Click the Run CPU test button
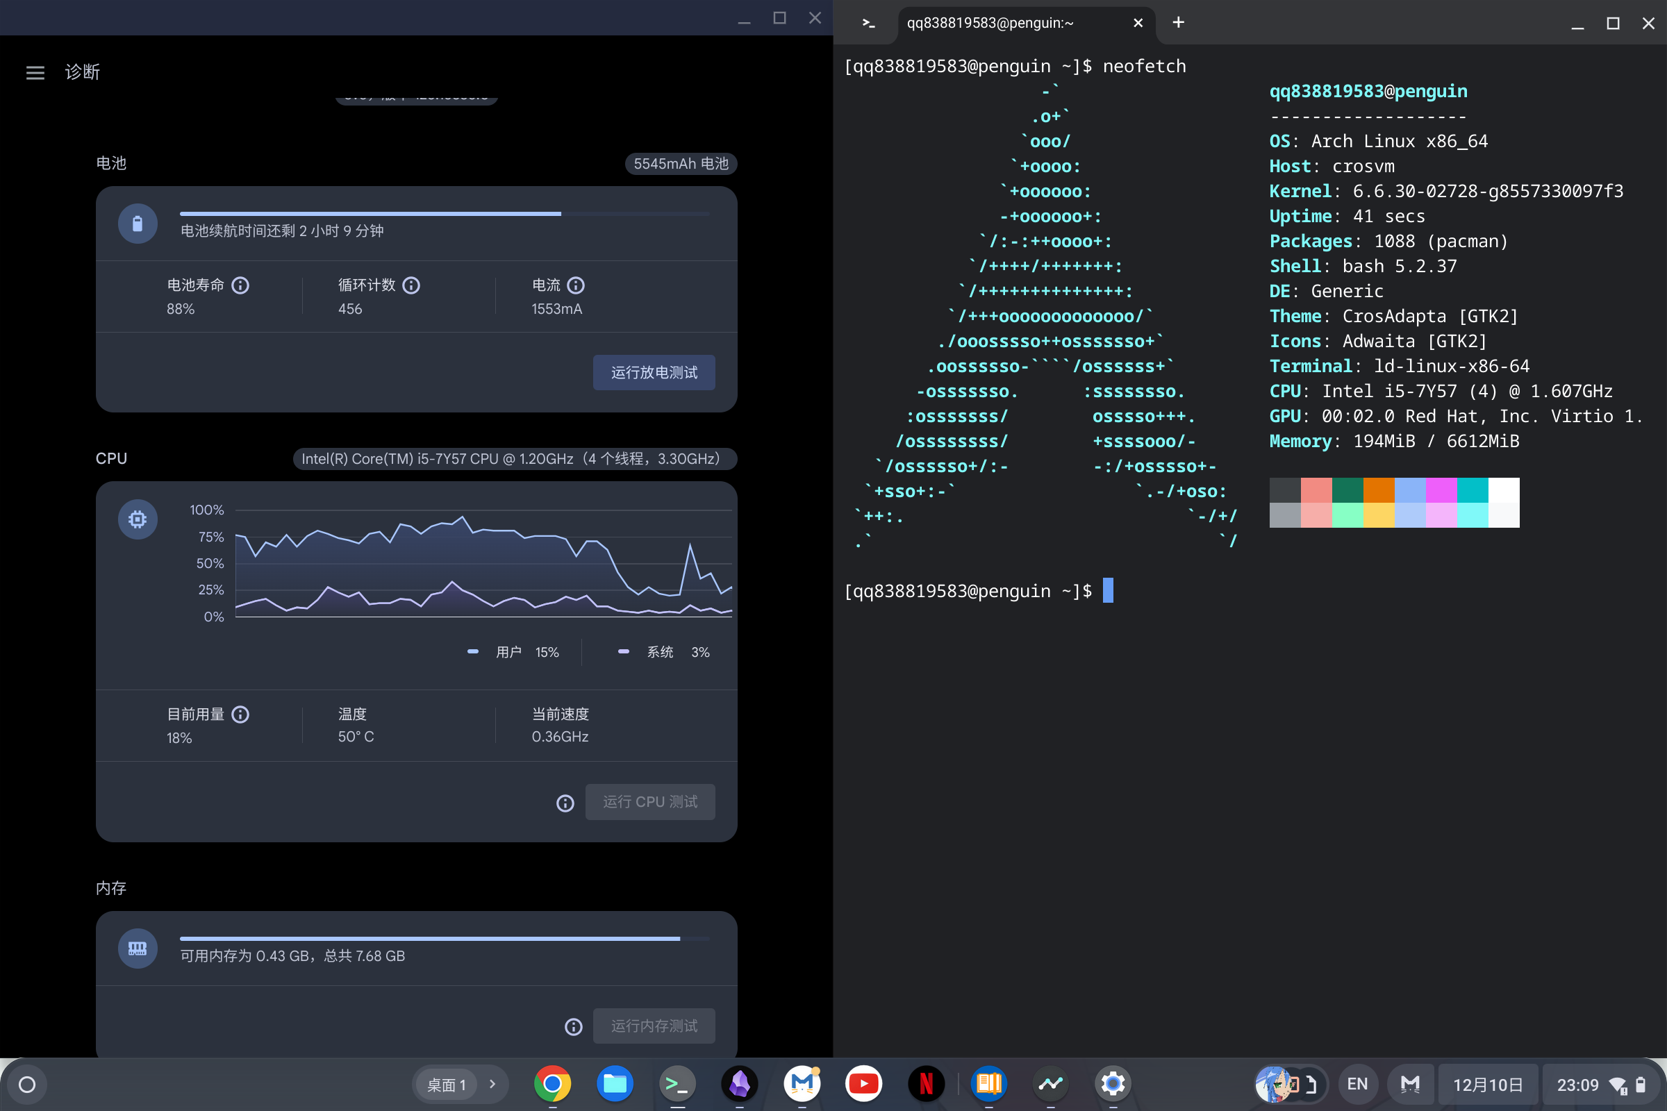1667x1111 pixels. pyautogui.click(x=650, y=802)
